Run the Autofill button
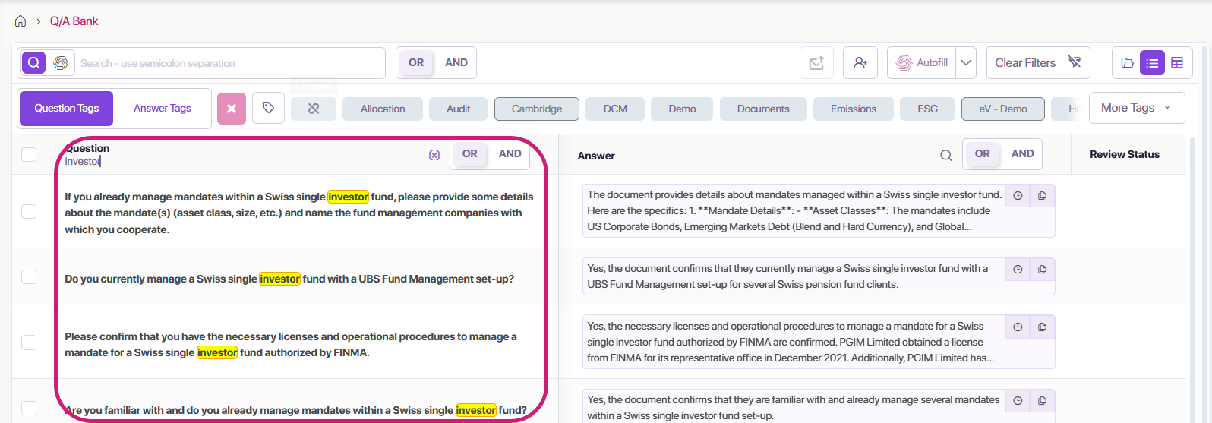1212x423 pixels. pos(922,63)
